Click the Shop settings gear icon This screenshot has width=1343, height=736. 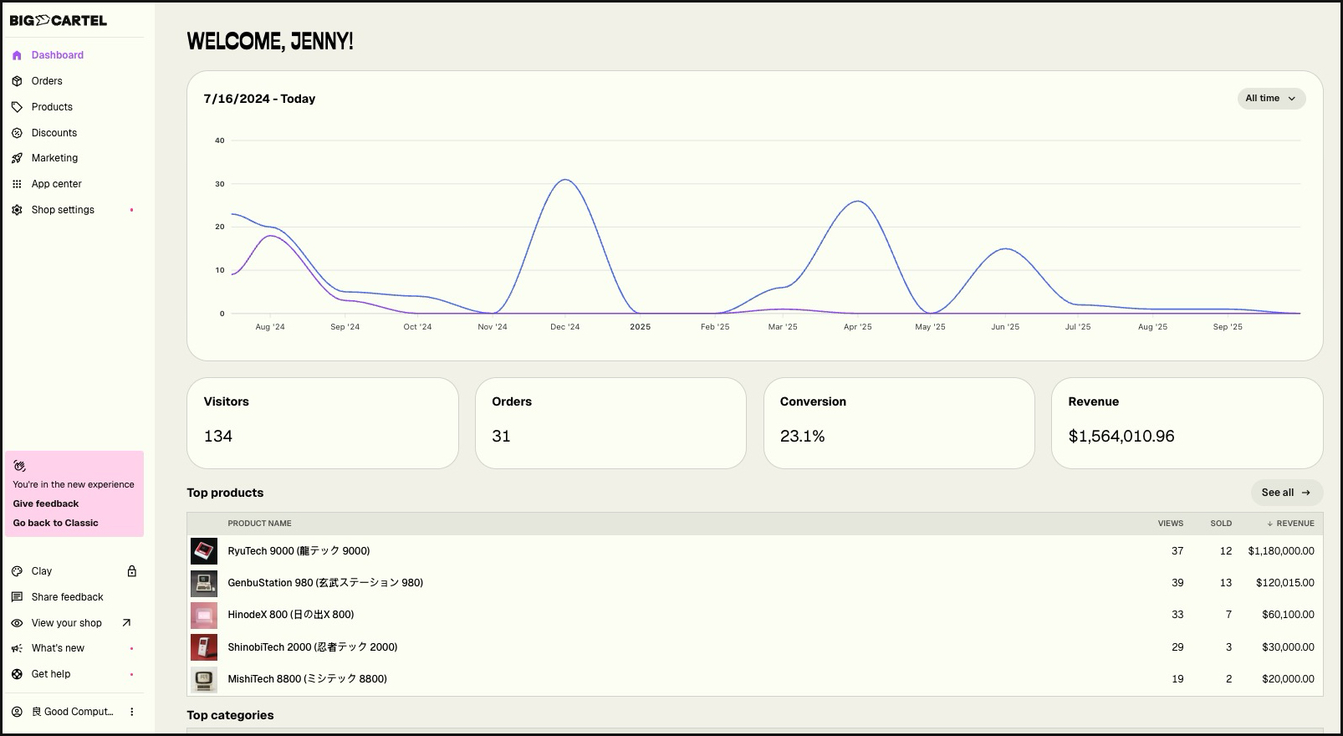tap(17, 210)
